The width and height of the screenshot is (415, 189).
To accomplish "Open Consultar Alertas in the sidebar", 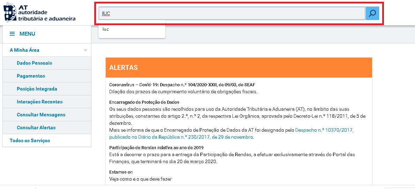I will 36,128.
